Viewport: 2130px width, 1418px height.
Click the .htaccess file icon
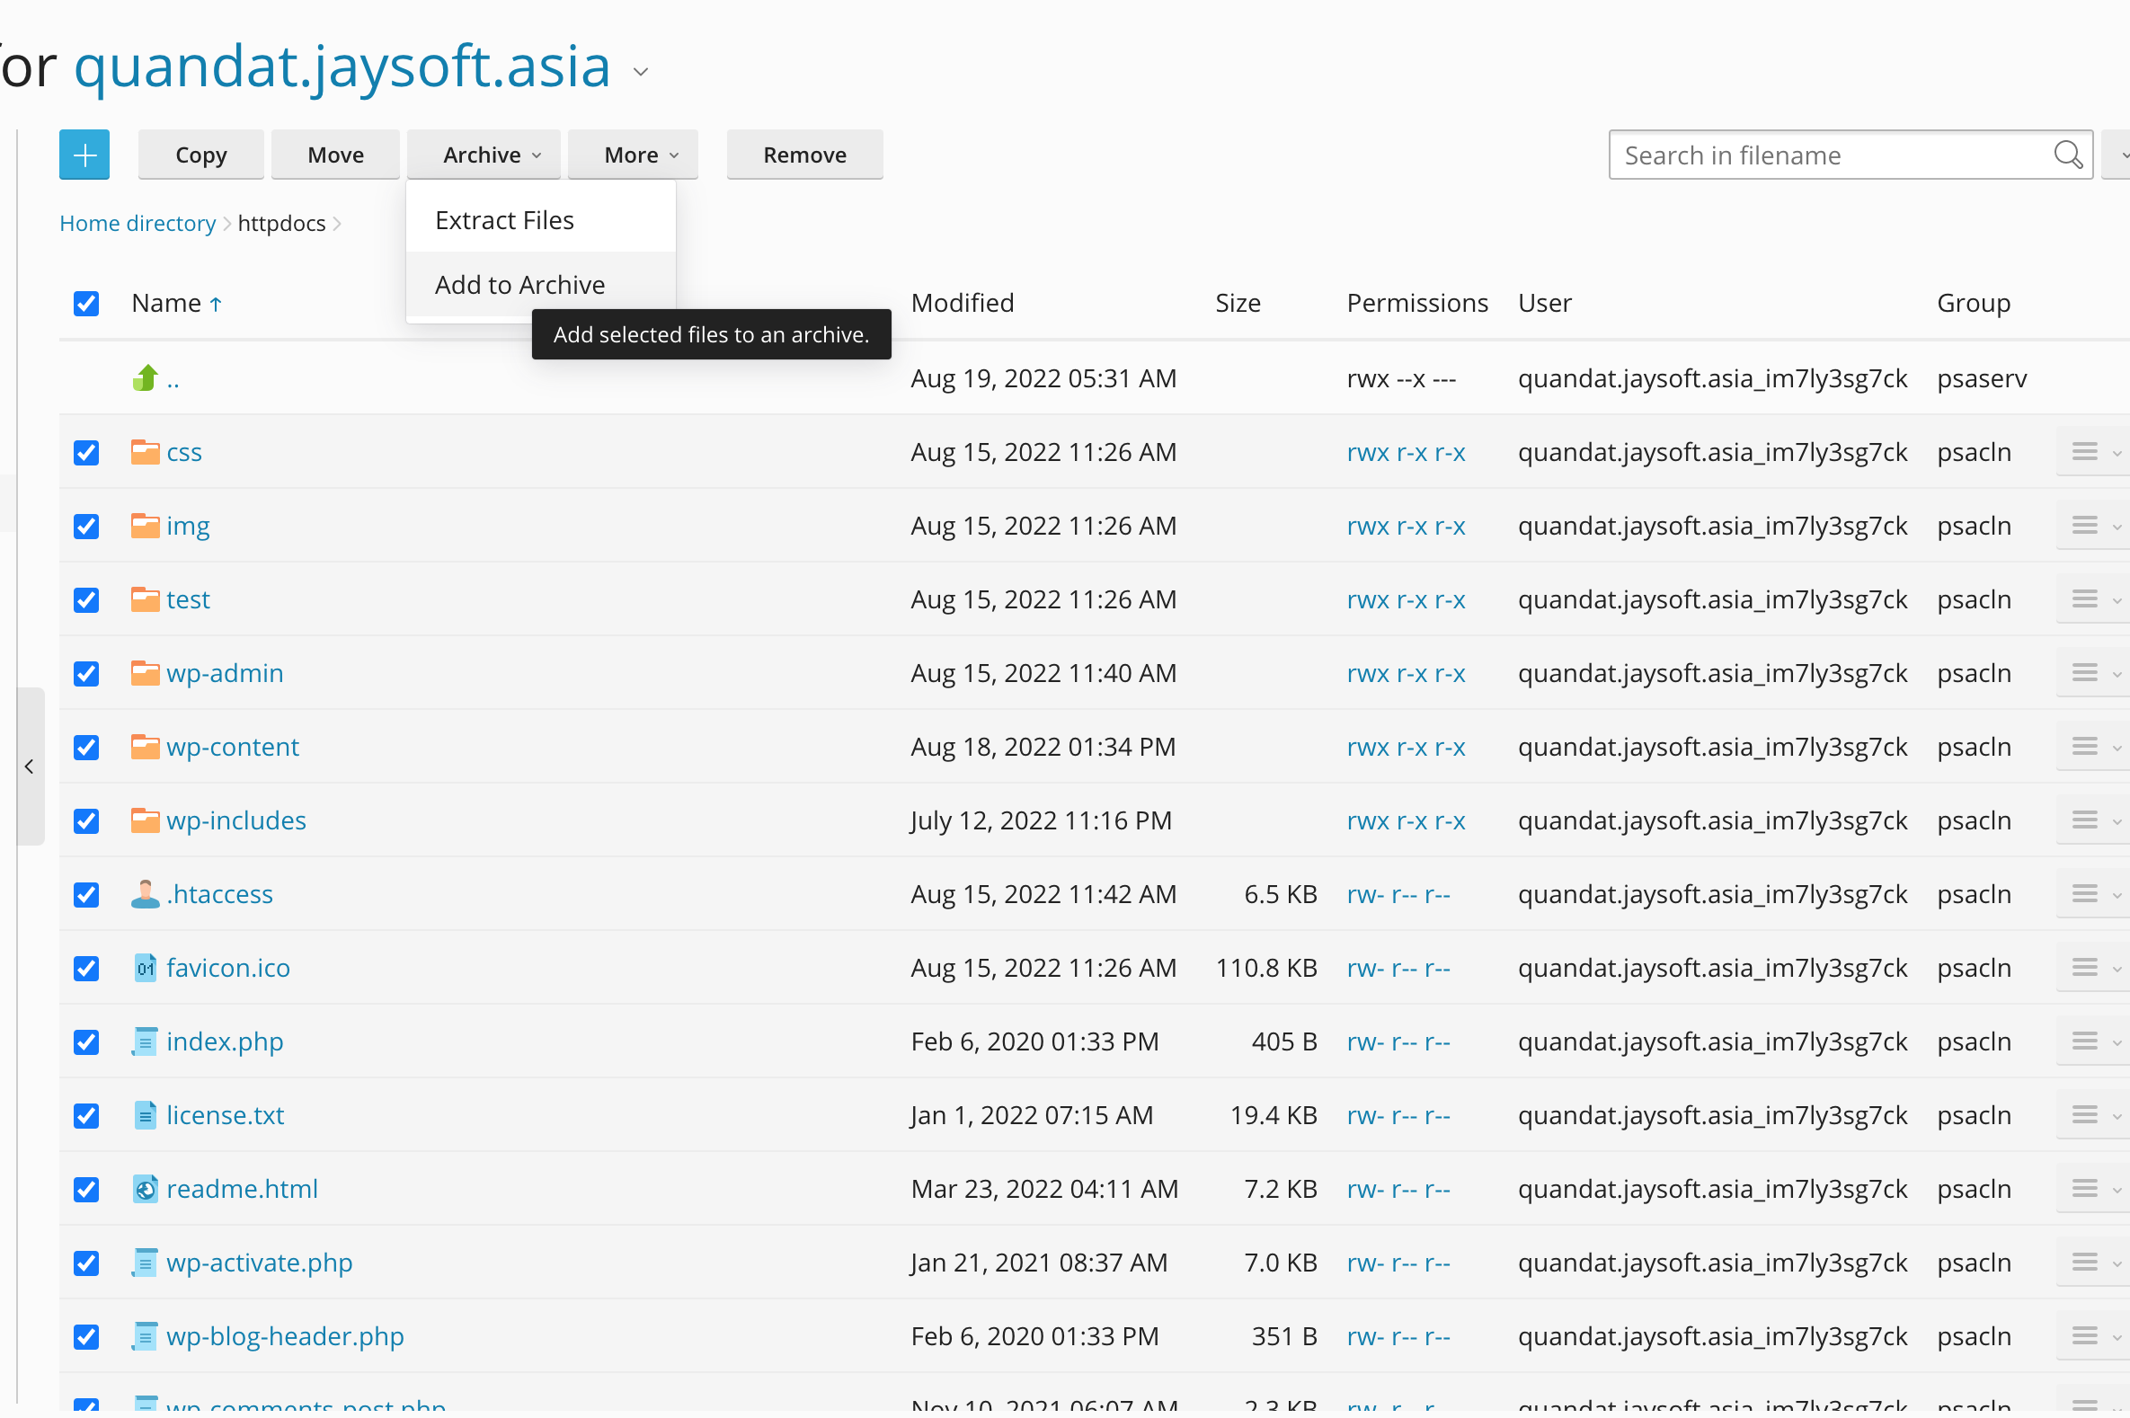click(x=145, y=893)
